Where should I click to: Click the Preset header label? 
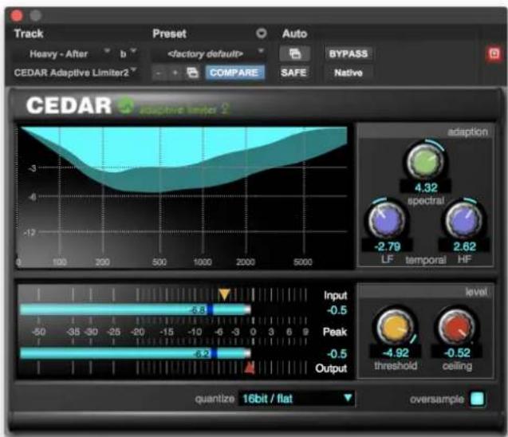(169, 33)
